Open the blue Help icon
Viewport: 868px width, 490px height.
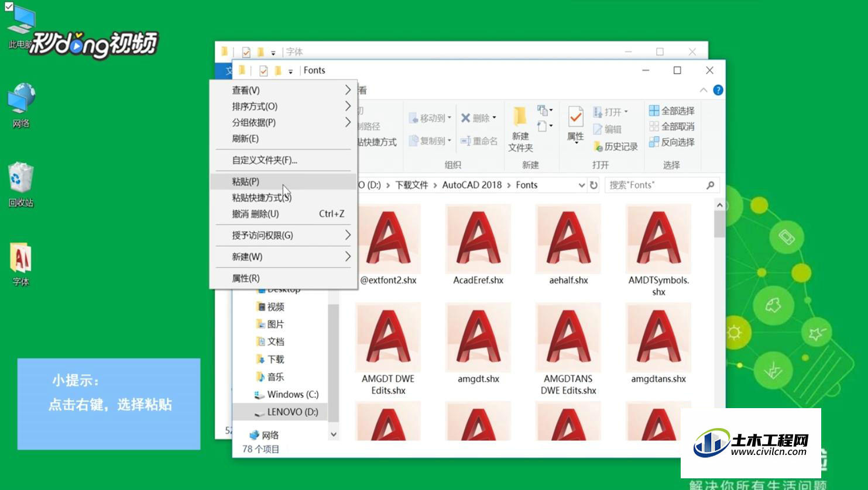tap(718, 90)
